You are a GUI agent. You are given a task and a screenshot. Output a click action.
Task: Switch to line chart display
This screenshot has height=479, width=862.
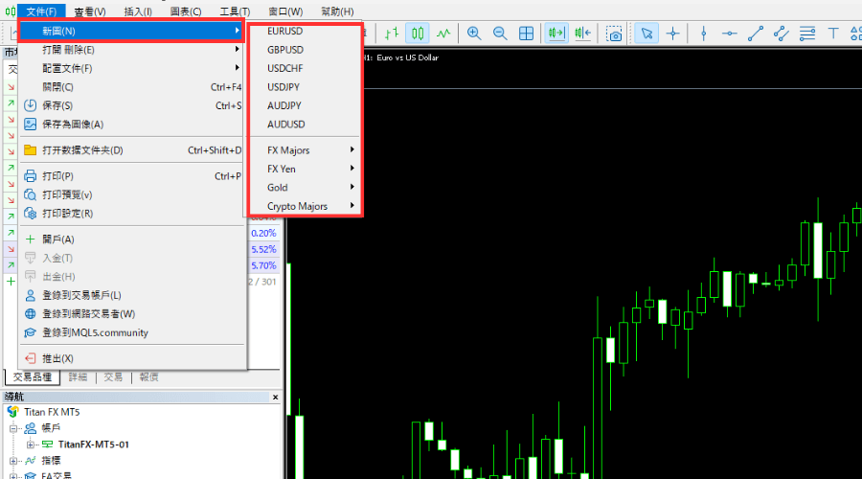442,34
